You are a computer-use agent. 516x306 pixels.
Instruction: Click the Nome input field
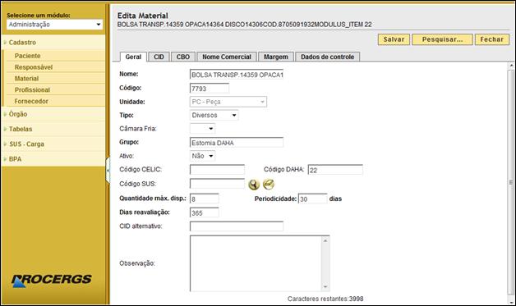pyautogui.click(x=237, y=75)
